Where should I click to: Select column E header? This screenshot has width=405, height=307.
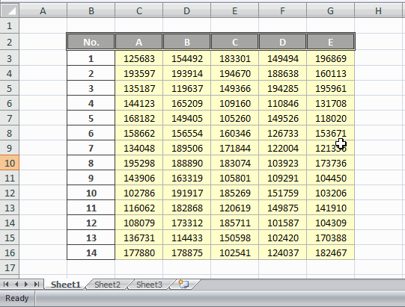pyautogui.click(x=234, y=10)
